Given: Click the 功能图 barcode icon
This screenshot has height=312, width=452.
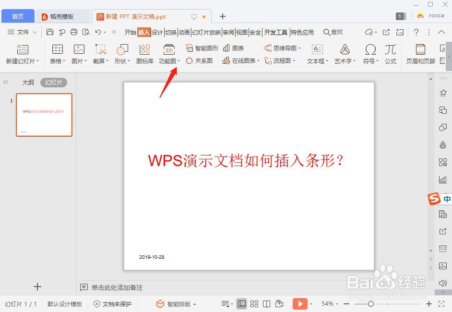Looking at the screenshot, I should [169, 49].
